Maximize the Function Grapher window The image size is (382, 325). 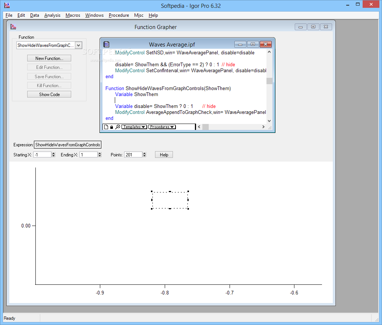click(x=313, y=27)
